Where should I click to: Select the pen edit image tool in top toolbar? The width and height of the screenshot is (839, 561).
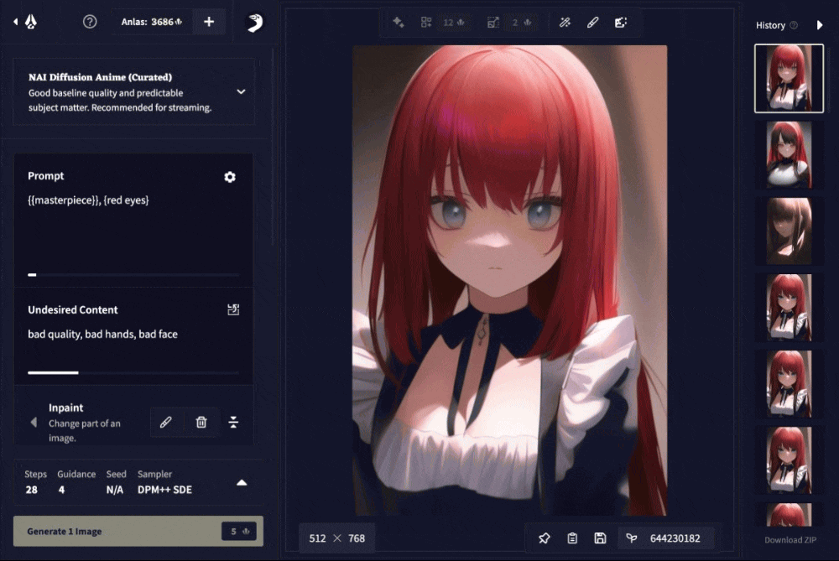[592, 23]
